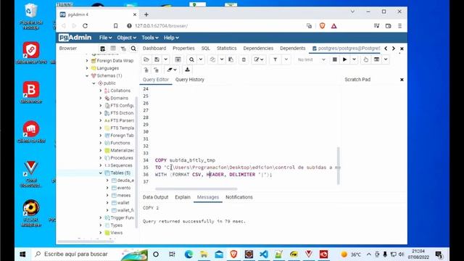Screen dimensions: 464x261
Task: Filter rows funnel icon
Action: (x=275, y=59)
